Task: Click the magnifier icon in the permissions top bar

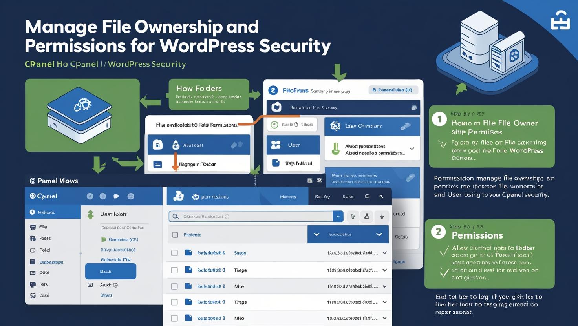Action: (381, 197)
